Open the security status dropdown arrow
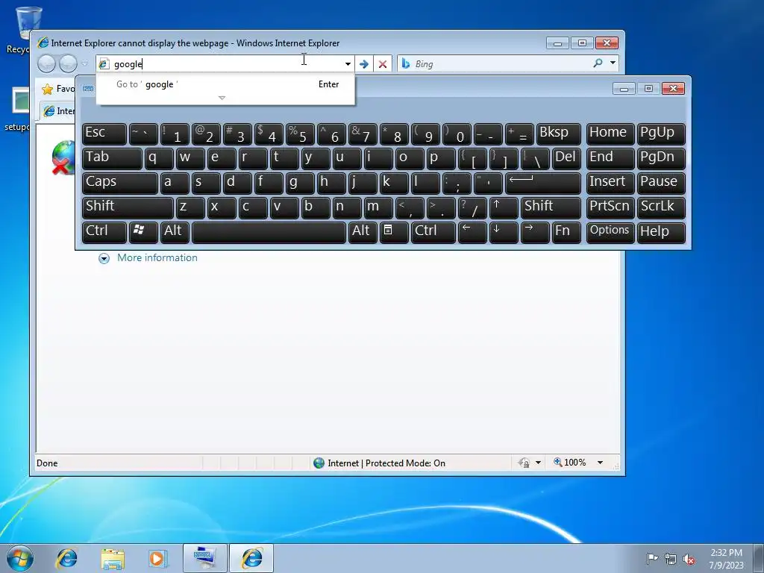Screen dimensions: 764x573 click(539, 463)
